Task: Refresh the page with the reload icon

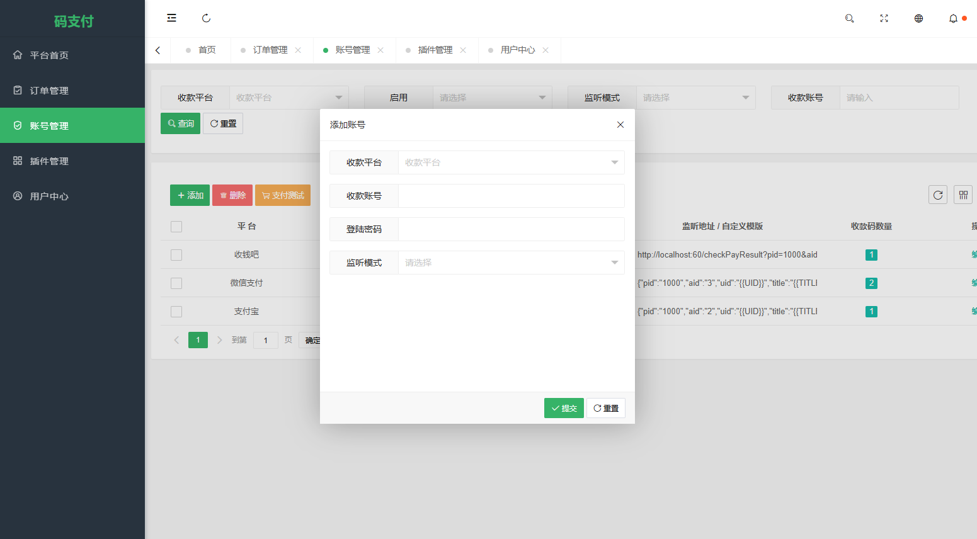Action: click(206, 18)
